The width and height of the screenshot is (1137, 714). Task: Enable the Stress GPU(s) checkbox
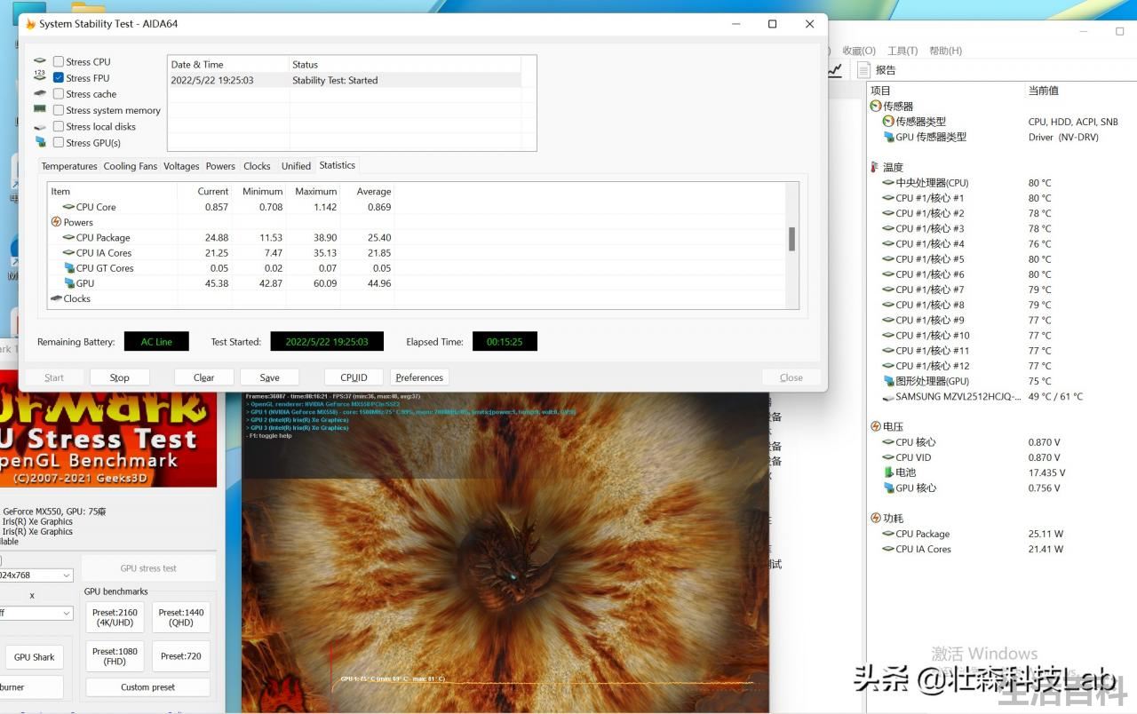(59, 142)
